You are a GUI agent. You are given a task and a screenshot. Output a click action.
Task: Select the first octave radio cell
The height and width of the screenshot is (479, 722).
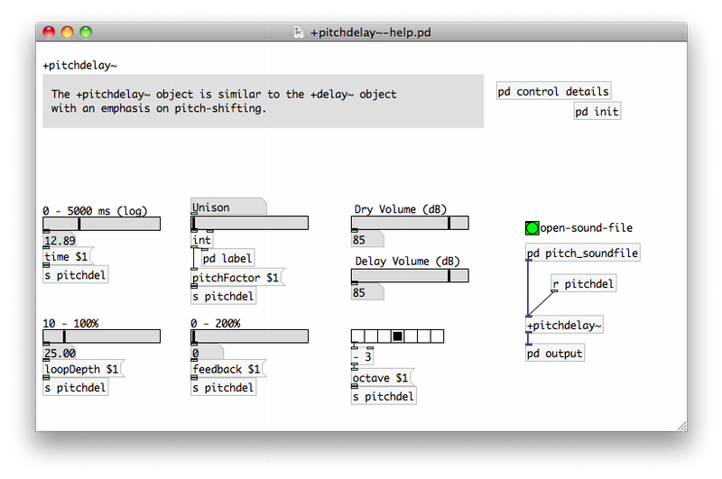(x=357, y=336)
